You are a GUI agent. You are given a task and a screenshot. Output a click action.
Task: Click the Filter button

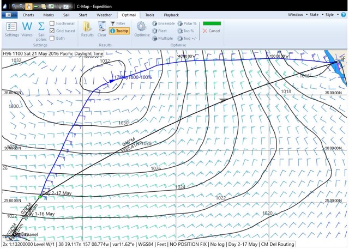coord(119,23)
